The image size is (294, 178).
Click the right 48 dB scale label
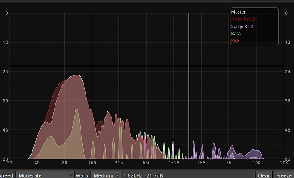tap(288, 130)
